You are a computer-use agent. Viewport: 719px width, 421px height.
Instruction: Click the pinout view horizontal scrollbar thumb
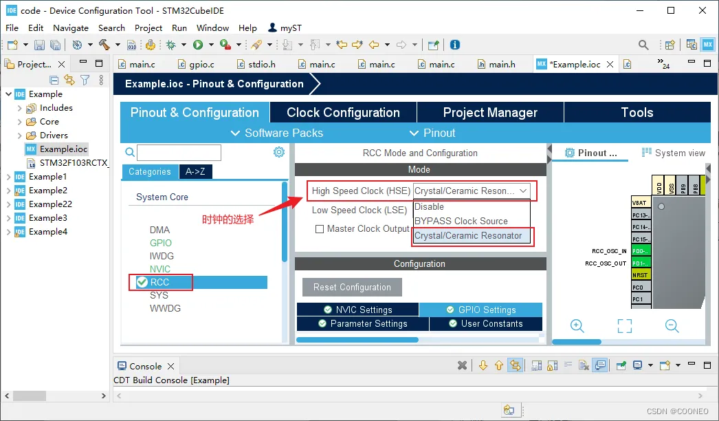click(x=577, y=342)
